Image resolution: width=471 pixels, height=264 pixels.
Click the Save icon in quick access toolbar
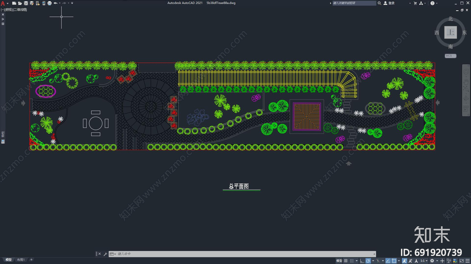[x=26, y=3]
